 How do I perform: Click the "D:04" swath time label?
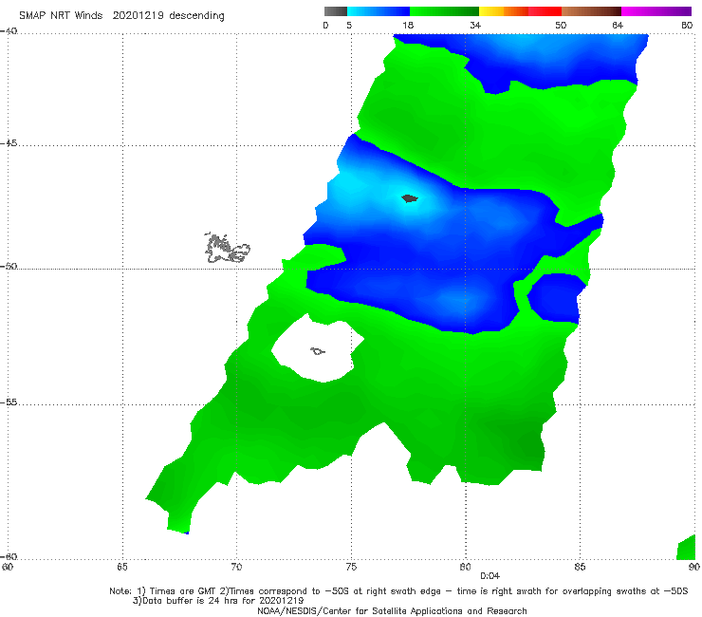tap(490, 576)
